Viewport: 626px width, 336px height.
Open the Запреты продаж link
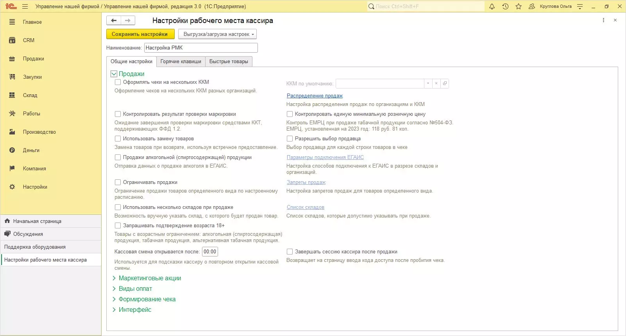tap(306, 182)
